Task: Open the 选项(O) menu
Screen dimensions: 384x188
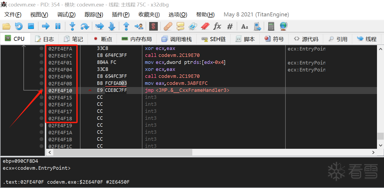Action: [x=178, y=15]
